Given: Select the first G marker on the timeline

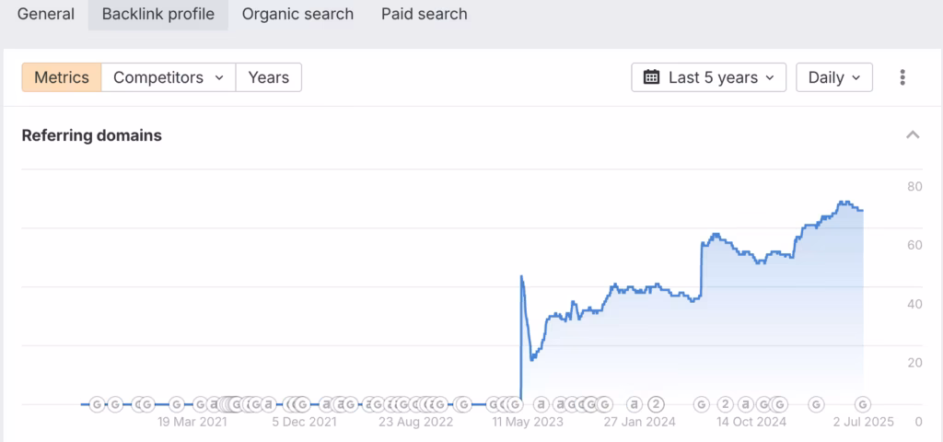Looking at the screenshot, I should click(x=98, y=405).
